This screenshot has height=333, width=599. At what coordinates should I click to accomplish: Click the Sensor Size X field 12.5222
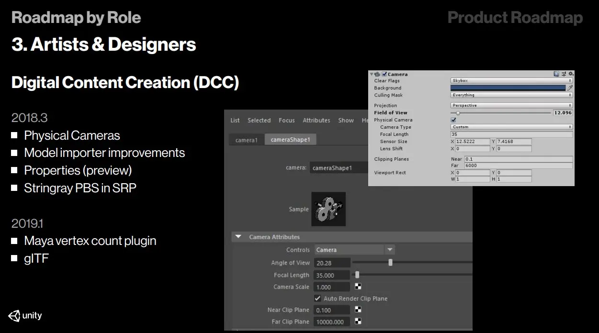click(x=472, y=142)
